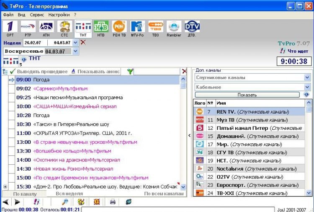
Task: Select the ДТВ channel icon
Action: pos(192,28)
